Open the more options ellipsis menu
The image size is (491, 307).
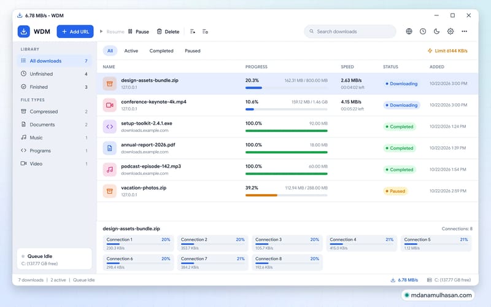pyautogui.click(x=464, y=31)
